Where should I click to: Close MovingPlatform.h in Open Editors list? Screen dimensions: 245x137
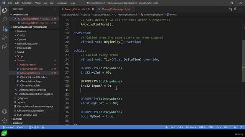pyautogui.click(x=15, y=19)
